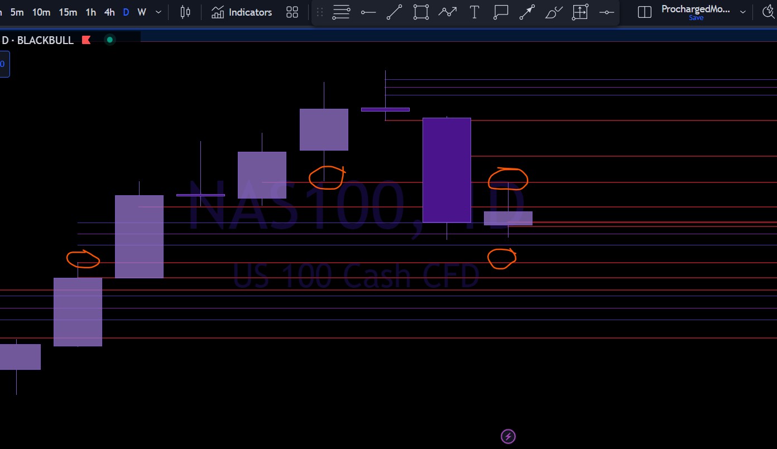Select the 10m timeframe
This screenshot has width=777, height=449.
click(41, 12)
